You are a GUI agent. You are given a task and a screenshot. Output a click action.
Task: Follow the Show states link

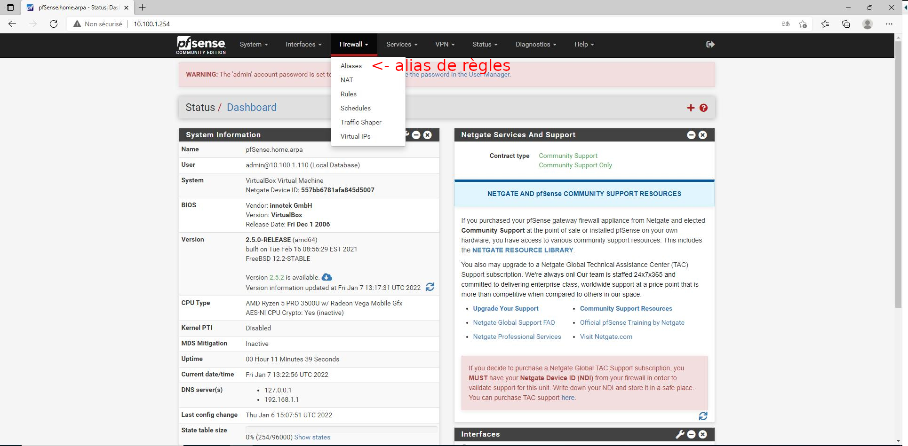click(x=312, y=437)
